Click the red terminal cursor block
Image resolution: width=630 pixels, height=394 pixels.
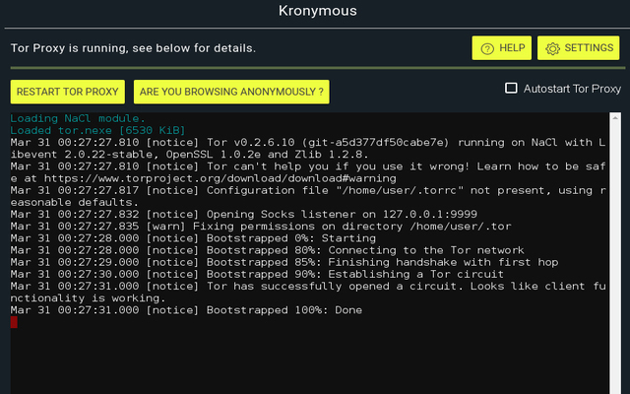(14, 322)
